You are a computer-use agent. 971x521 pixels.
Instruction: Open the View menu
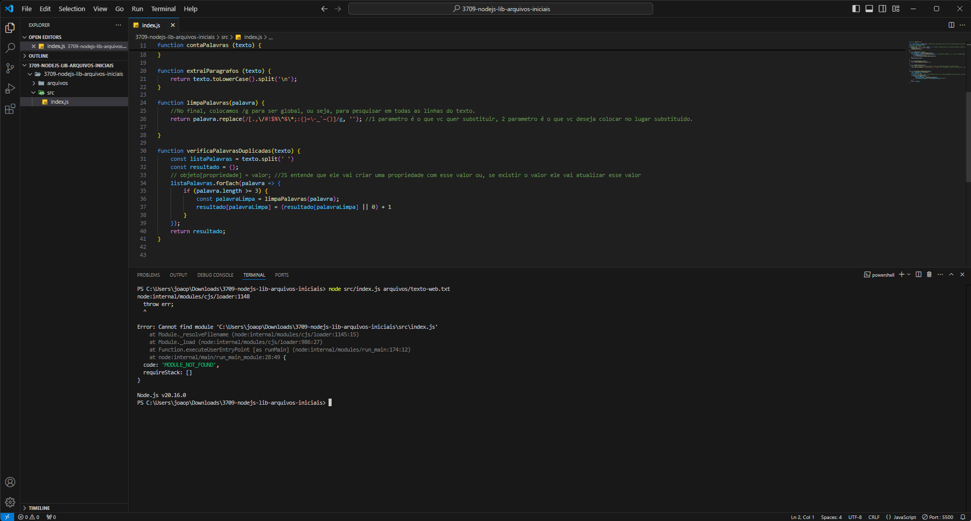[100, 9]
